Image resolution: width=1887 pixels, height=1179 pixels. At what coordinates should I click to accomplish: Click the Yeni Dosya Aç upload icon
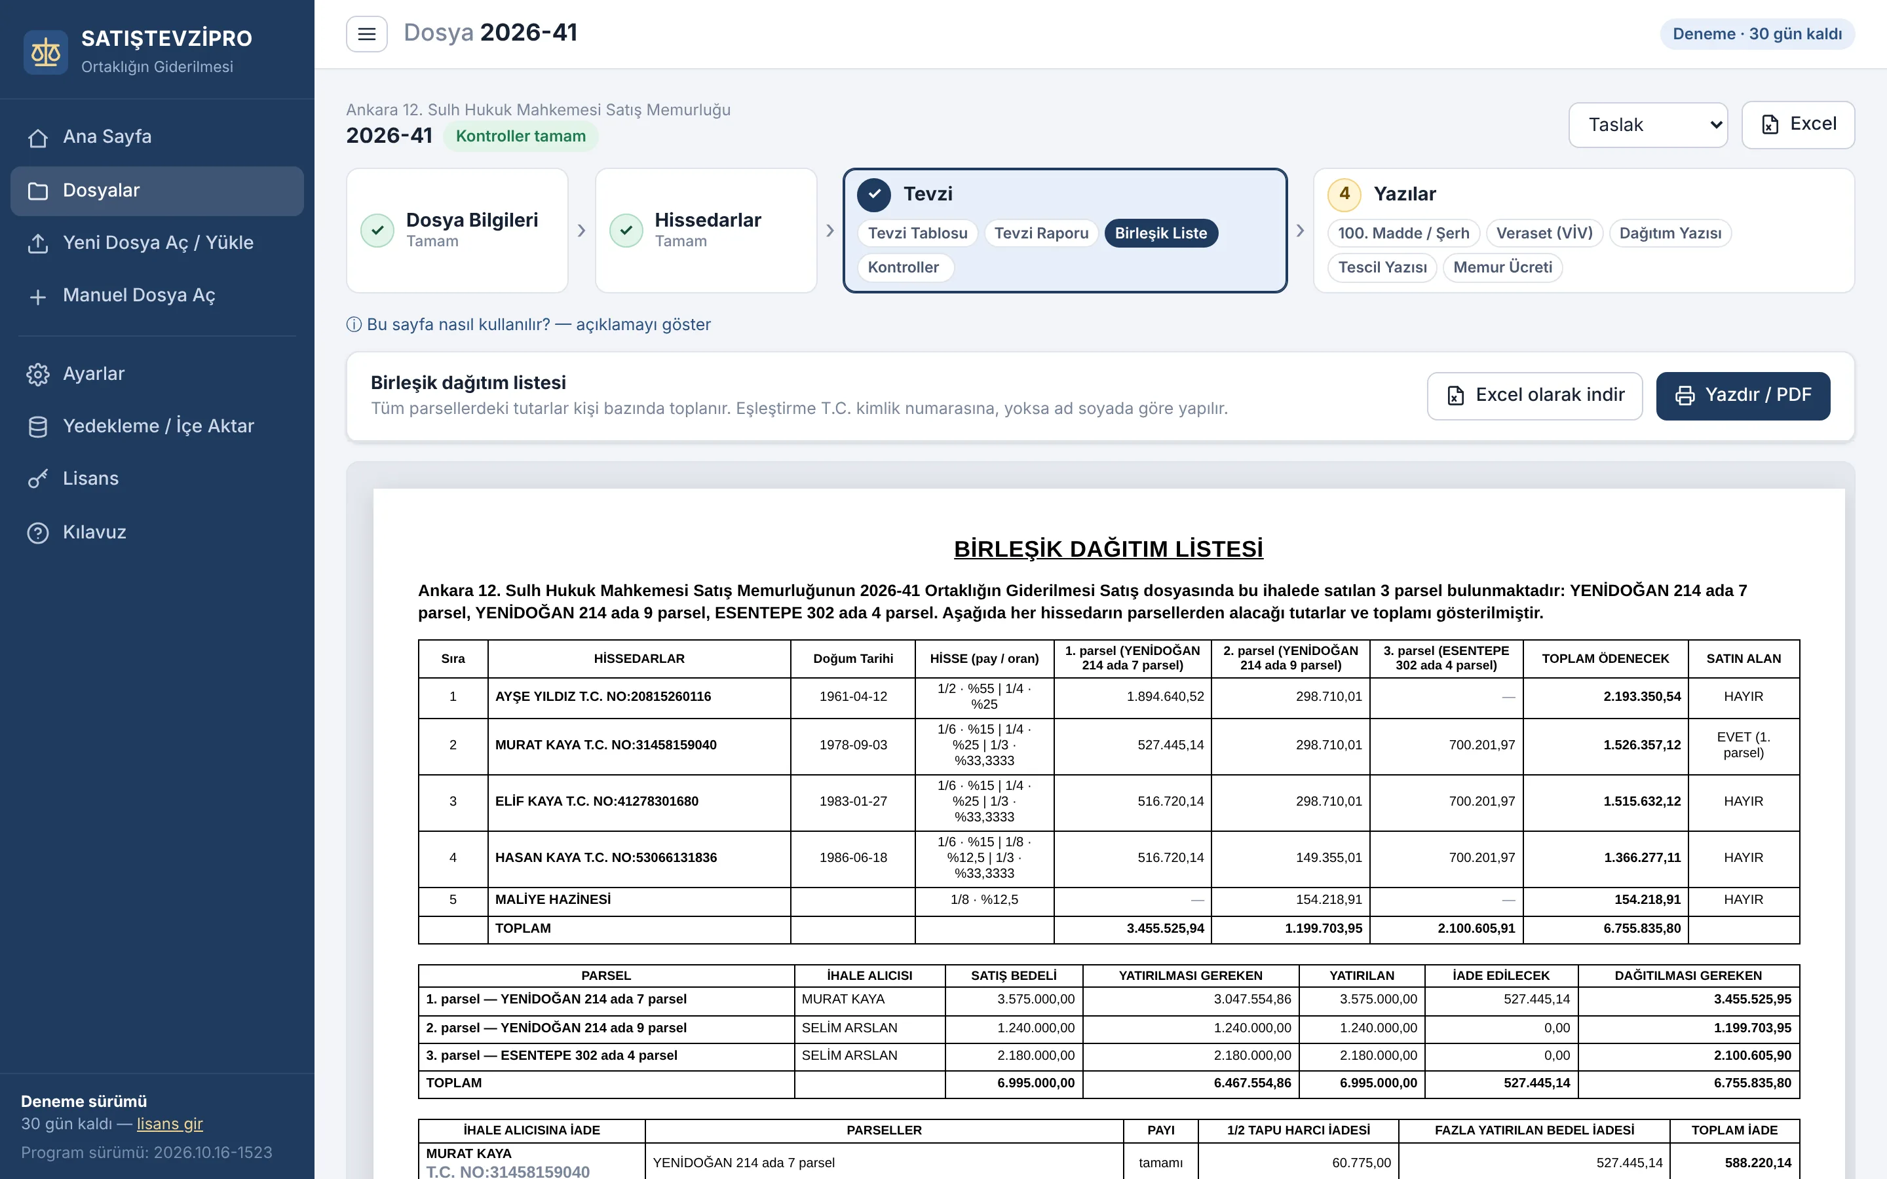click(37, 243)
